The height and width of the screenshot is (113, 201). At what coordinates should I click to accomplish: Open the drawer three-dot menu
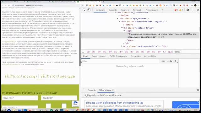pos(84,90)
